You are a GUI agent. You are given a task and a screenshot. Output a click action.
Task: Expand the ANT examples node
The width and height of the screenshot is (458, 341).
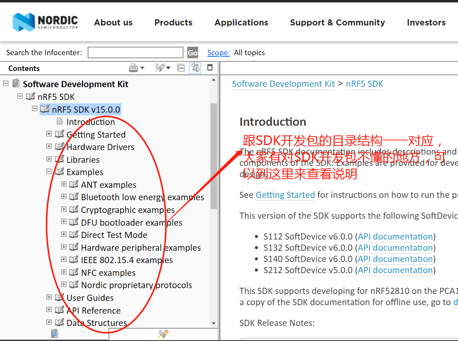tap(64, 184)
